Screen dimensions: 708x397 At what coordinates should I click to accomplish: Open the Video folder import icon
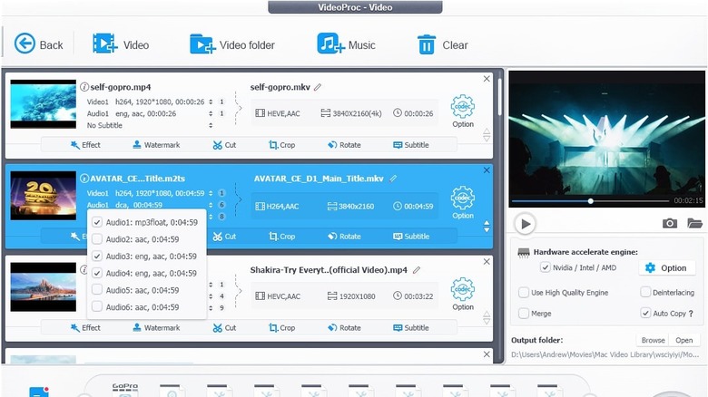coord(202,44)
